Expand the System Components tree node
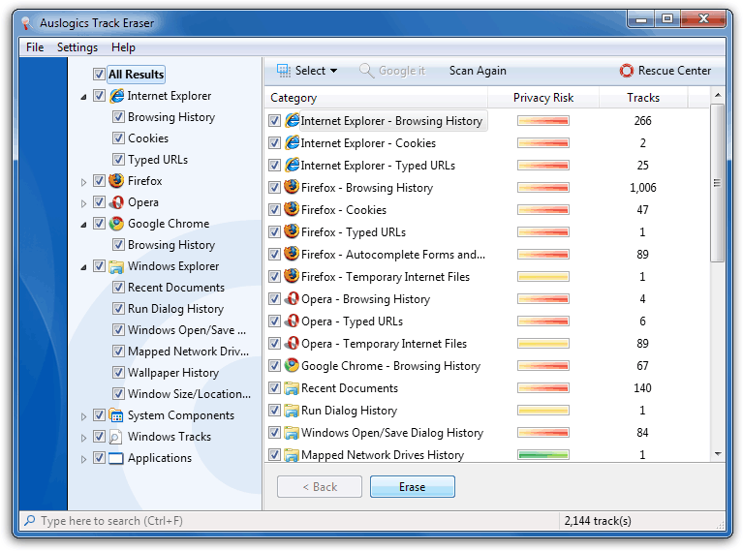The image size is (743, 551). tap(83, 416)
